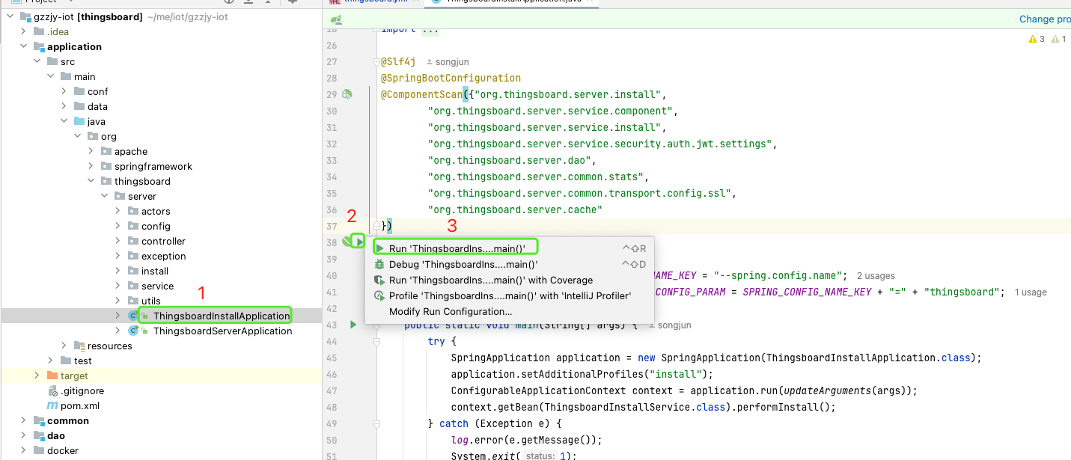
Task: Click the songjun author hint on line 43
Action: click(x=670, y=325)
